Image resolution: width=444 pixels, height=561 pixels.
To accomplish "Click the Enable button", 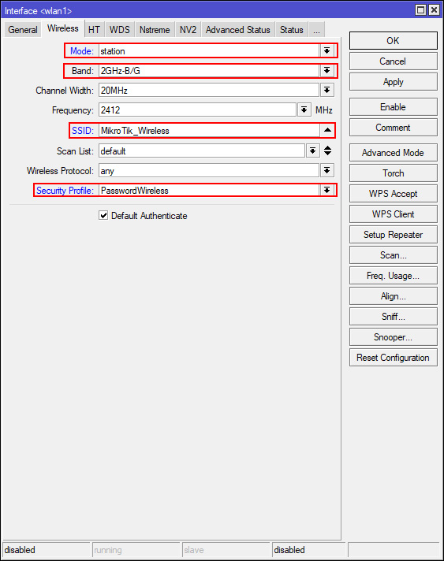I will point(394,106).
